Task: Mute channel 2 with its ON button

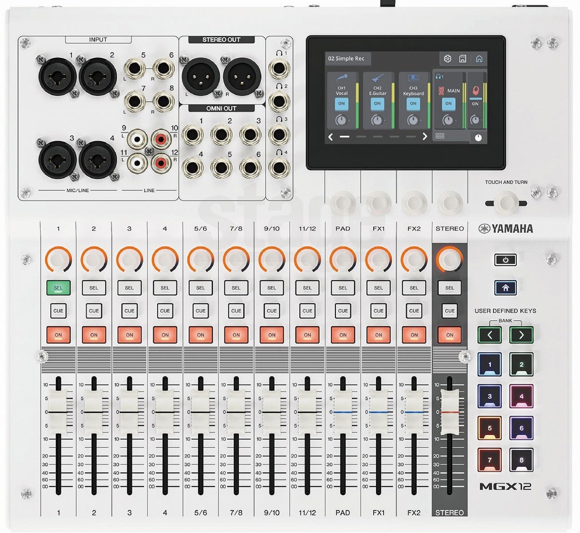Action: coord(94,335)
